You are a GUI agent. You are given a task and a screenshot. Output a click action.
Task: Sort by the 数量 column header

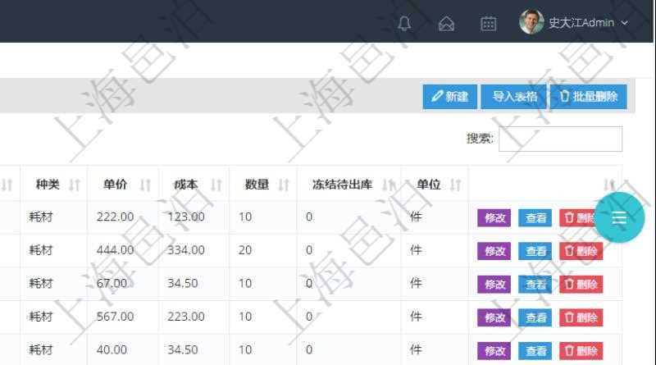pyautogui.click(x=263, y=185)
